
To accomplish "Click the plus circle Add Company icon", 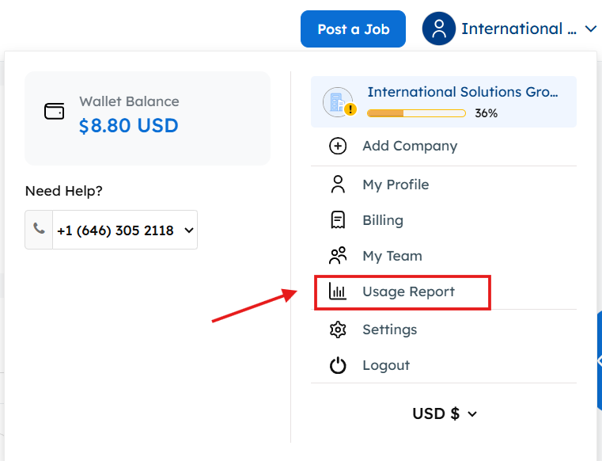I will [x=338, y=146].
